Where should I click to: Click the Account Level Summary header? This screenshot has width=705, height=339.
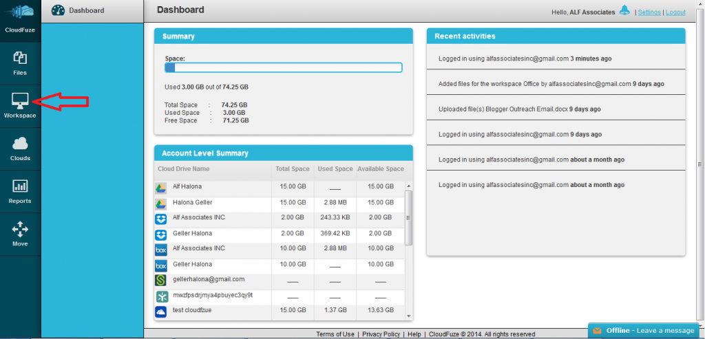pyautogui.click(x=283, y=153)
